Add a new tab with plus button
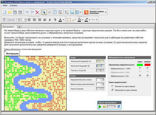 [19, 27]
